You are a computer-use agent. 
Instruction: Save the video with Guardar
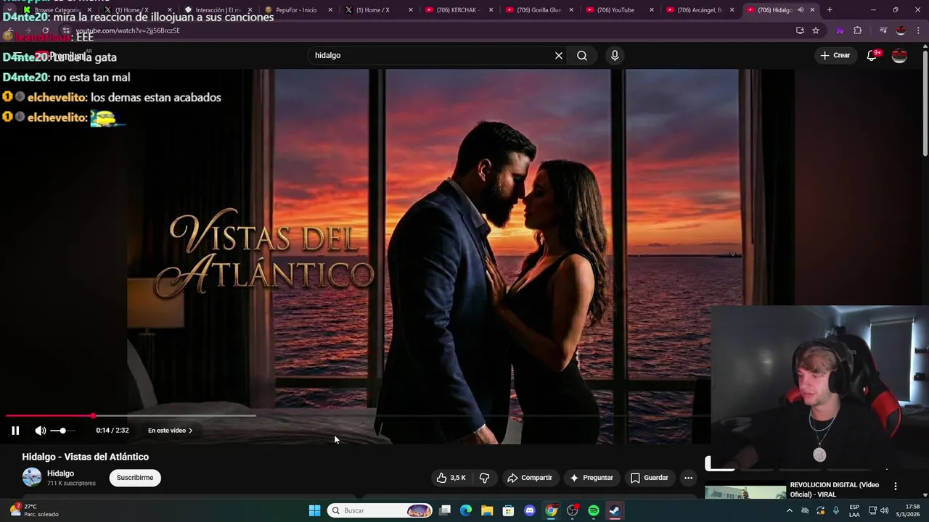point(649,478)
